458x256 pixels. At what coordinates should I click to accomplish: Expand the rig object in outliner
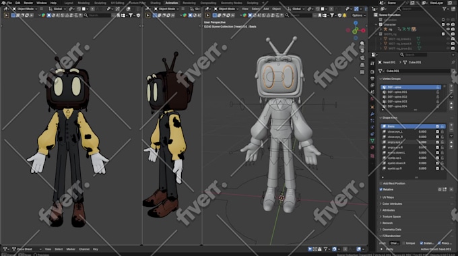click(381, 29)
